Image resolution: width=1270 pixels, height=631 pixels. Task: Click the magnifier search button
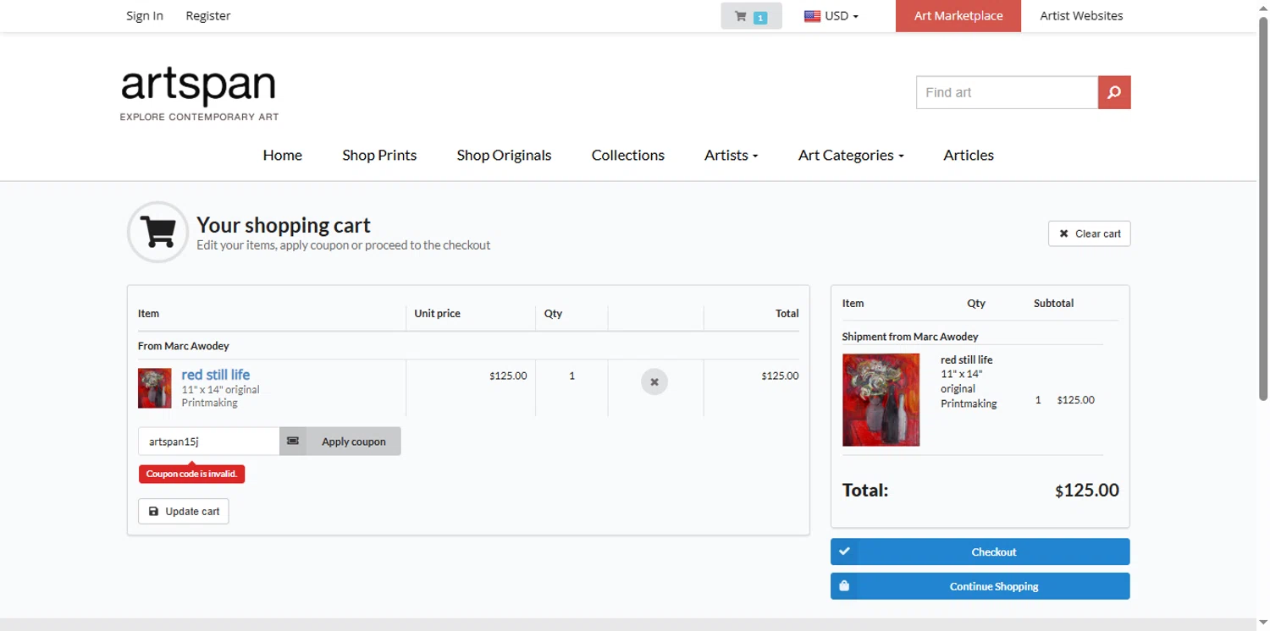pyautogui.click(x=1114, y=92)
